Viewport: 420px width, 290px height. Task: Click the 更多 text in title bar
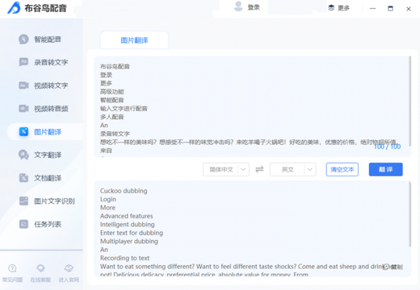pyautogui.click(x=343, y=8)
